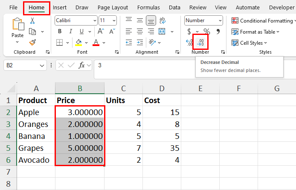Screen dimensions: 296x190
Task: Click the Wrap Text icon
Action: pyautogui.click(x=163, y=20)
